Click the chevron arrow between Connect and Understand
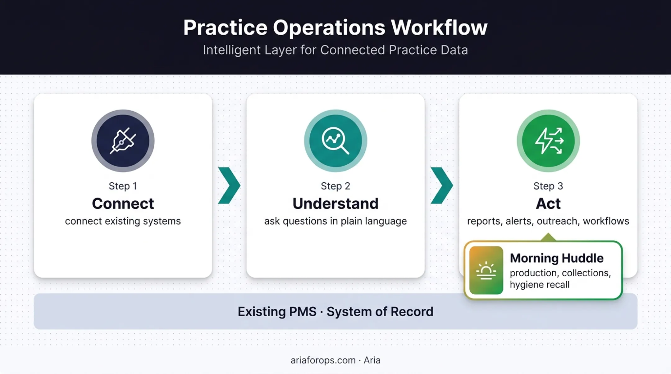The height and width of the screenshot is (374, 671). click(x=229, y=185)
